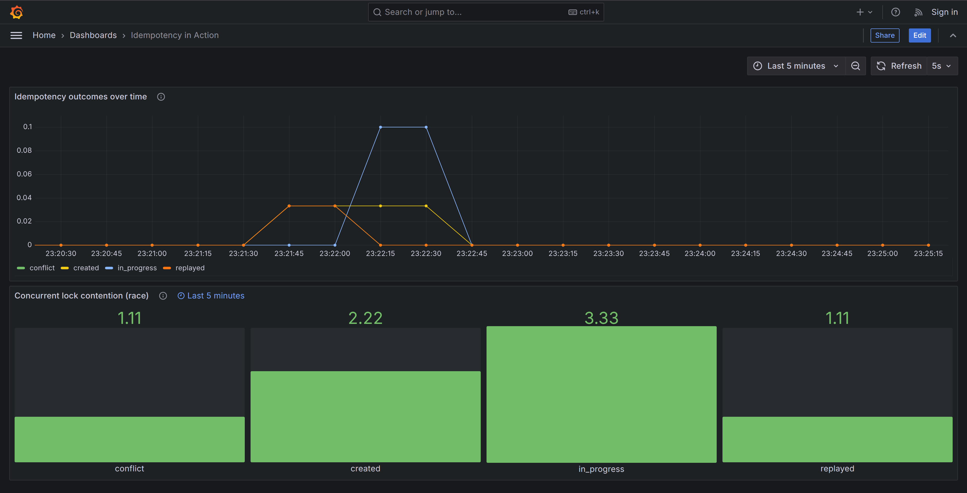
Task: Click the in_progress legend blue color swatch
Action: (109, 268)
